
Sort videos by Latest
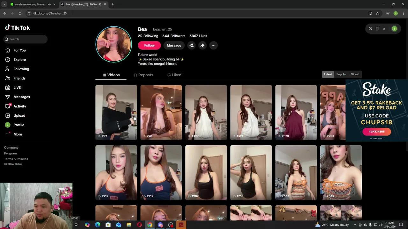click(x=328, y=74)
